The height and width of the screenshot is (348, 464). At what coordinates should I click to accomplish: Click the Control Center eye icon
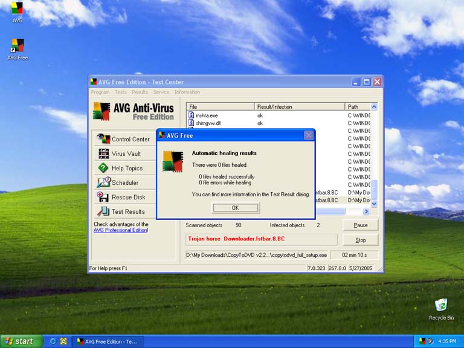coord(103,139)
